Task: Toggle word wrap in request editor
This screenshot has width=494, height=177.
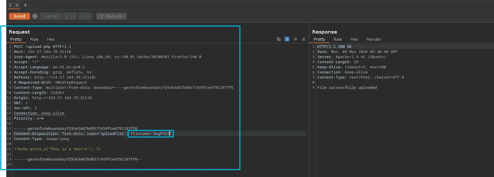Action: 287,39
